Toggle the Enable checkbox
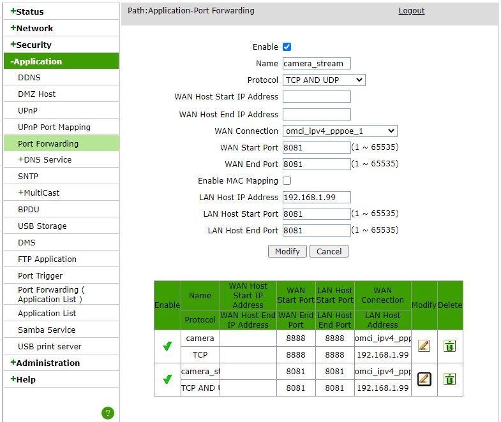501x422 pixels. (287, 47)
